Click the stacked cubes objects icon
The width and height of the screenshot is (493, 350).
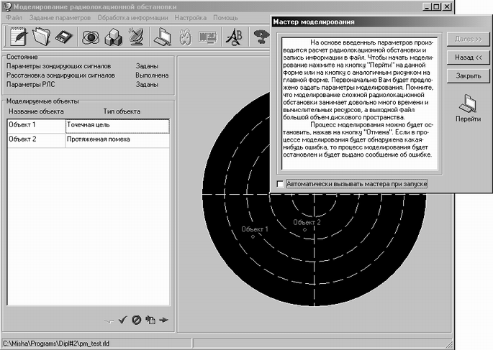[113, 37]
